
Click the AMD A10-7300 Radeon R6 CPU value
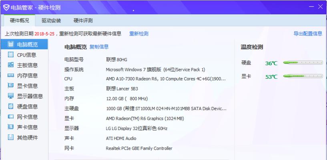click(166, 79)
